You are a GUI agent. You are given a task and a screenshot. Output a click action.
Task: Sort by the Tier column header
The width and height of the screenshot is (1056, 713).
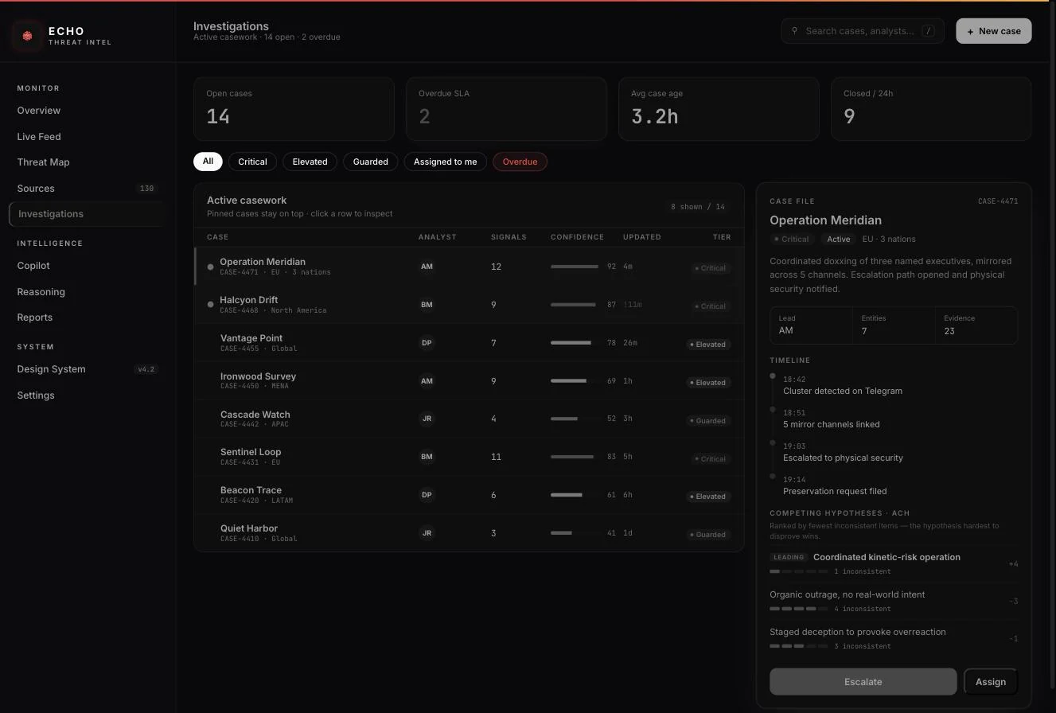click(722, 237)
